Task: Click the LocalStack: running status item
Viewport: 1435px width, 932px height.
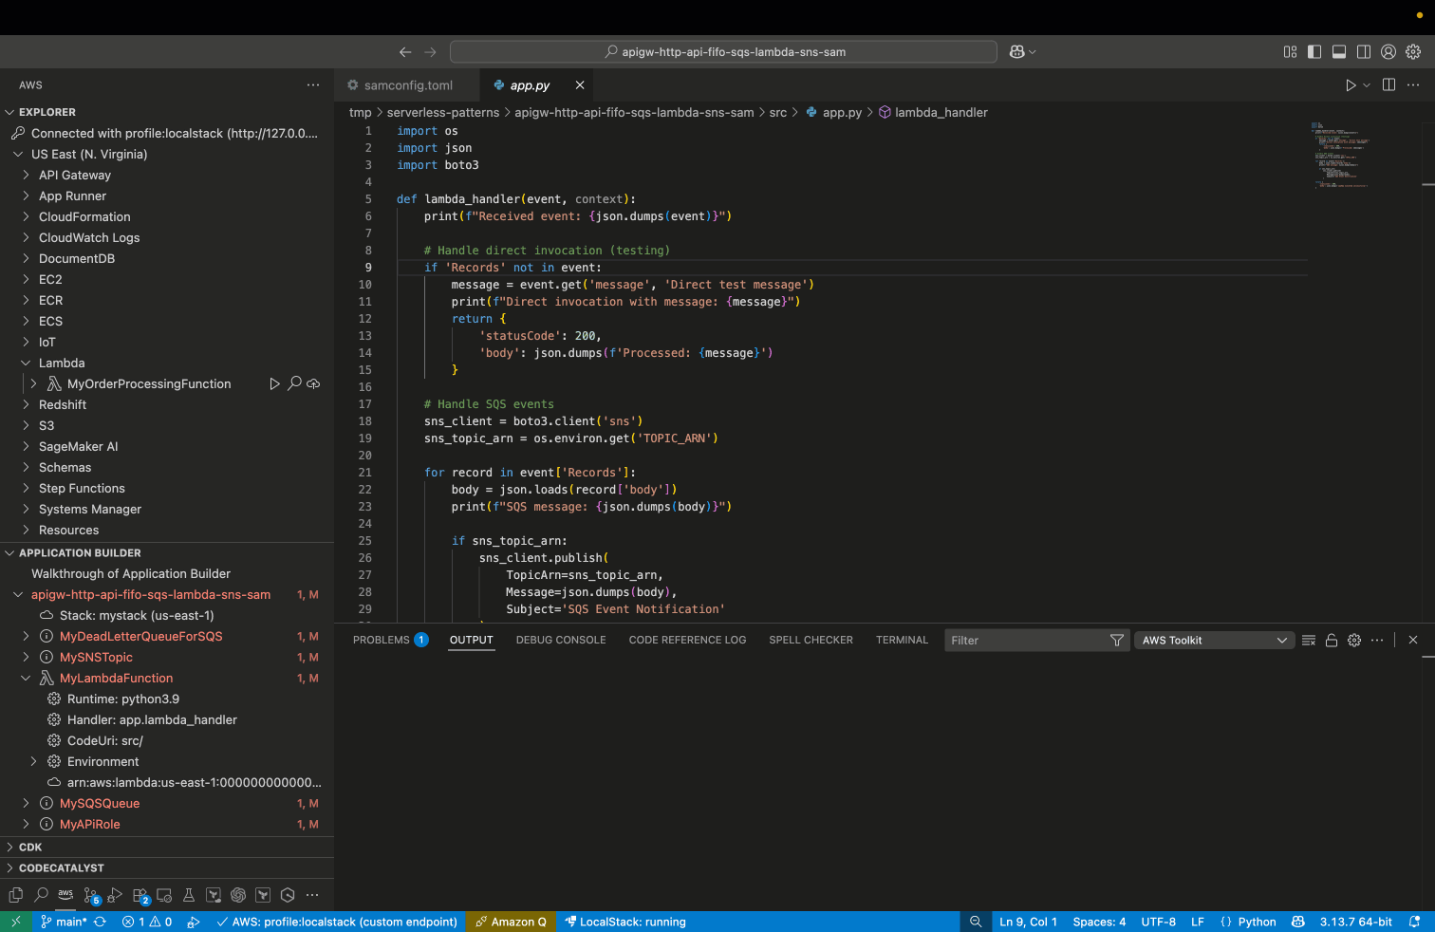Action: [625, 922]
